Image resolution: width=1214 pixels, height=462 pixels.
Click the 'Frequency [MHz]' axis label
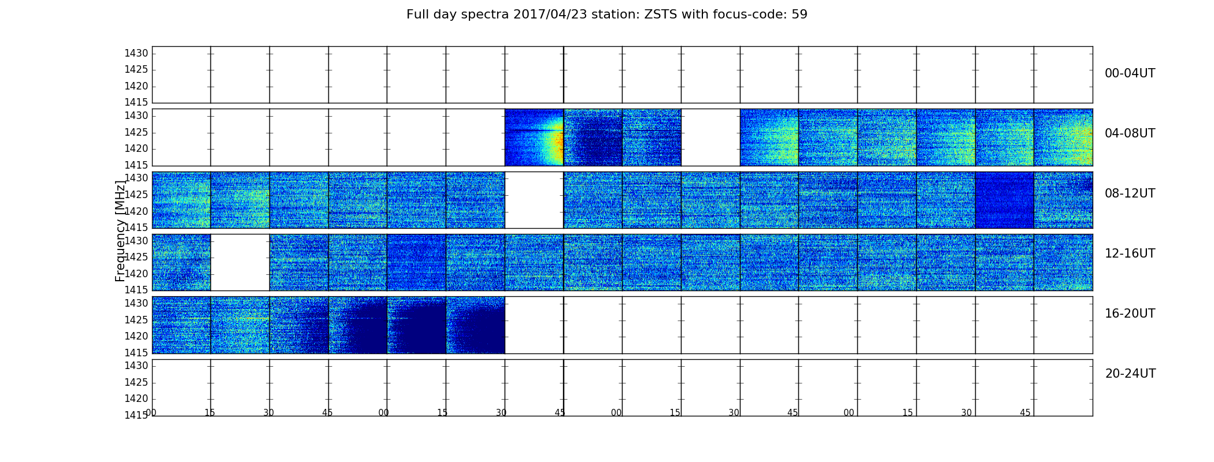(120, 231)
